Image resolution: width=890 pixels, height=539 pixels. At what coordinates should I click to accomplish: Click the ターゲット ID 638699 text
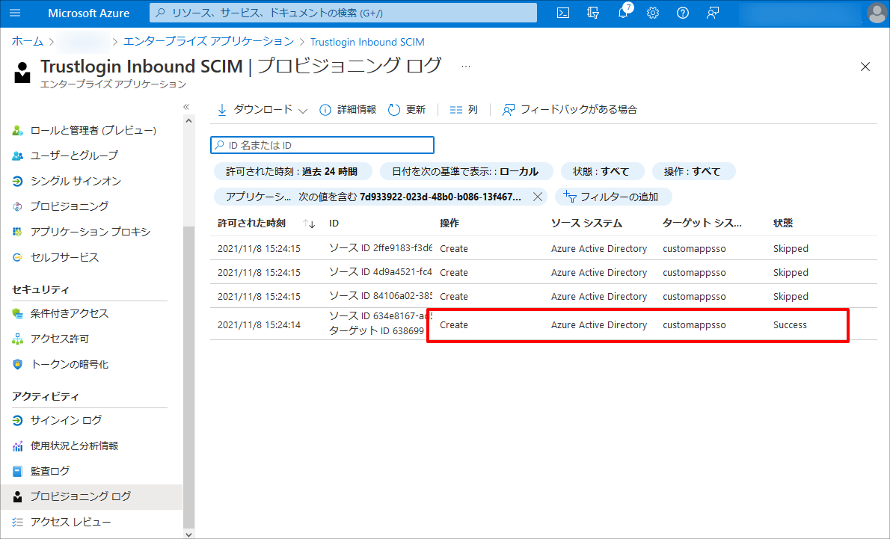[376, 330]
